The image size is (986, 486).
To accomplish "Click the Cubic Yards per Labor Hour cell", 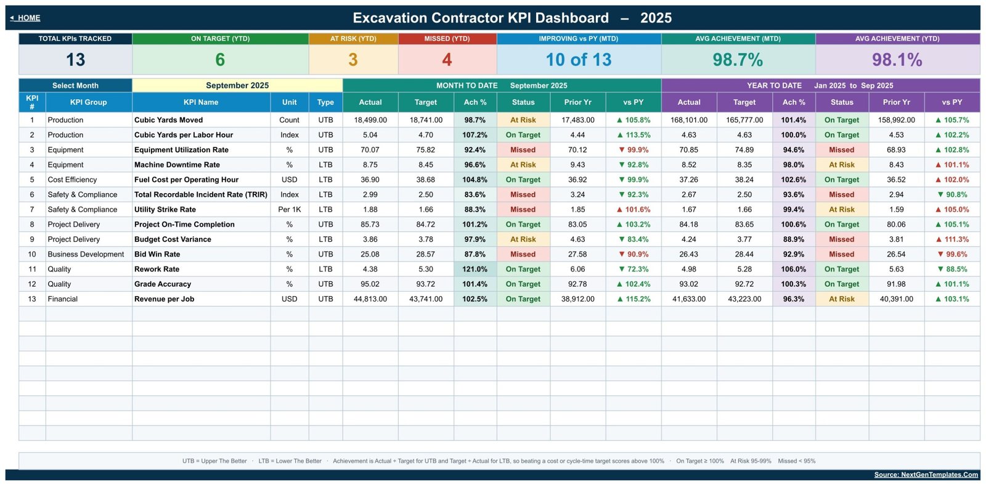I will pos(201,135).
